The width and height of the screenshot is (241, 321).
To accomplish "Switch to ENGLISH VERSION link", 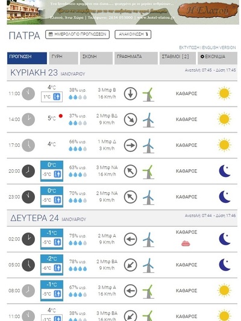I will coord(219,48).
